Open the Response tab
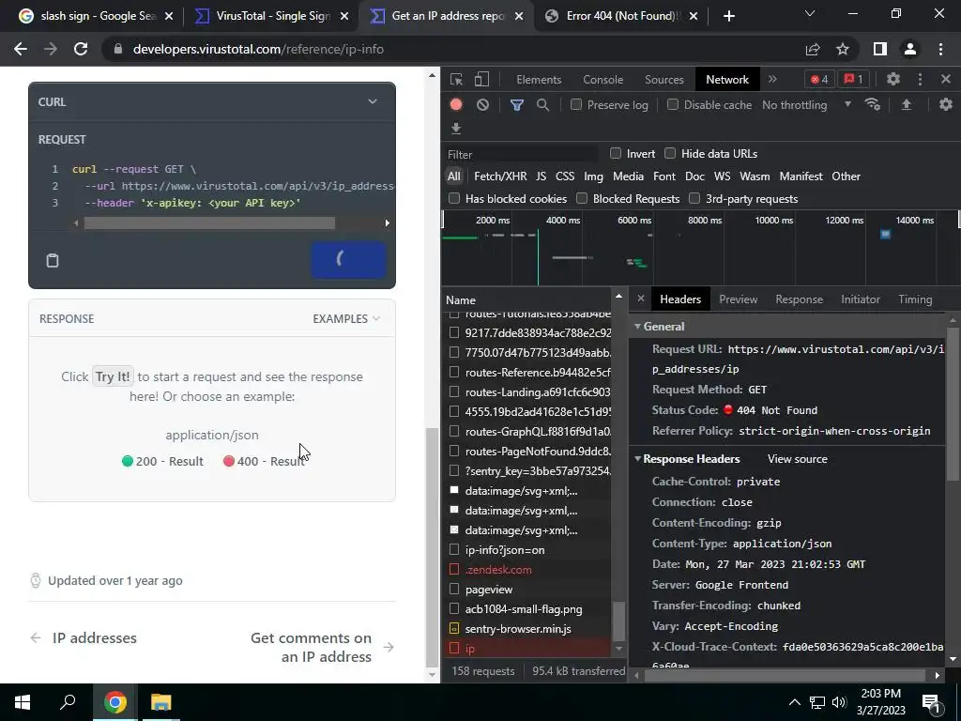This screenshot has width=961, height=721. coord(800,299)
